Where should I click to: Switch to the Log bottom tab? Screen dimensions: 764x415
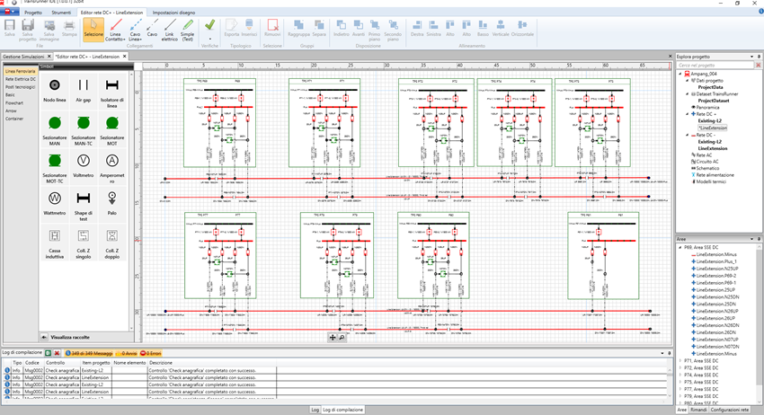[315, 411]
